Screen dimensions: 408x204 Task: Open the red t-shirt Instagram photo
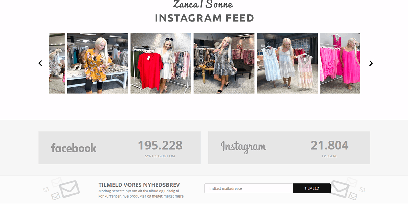161,63
